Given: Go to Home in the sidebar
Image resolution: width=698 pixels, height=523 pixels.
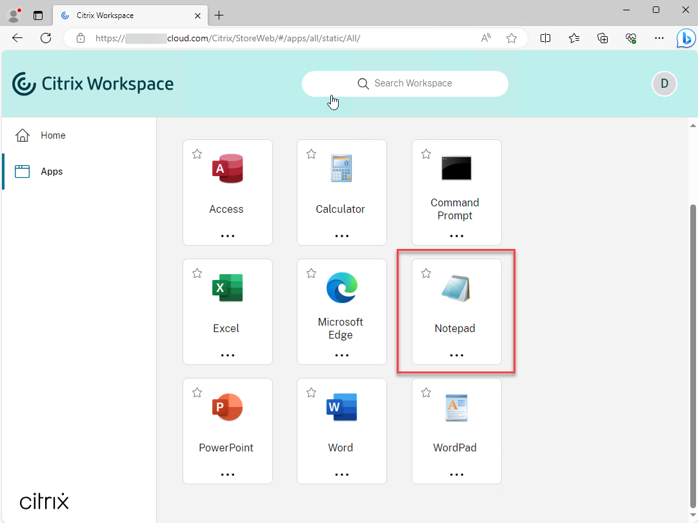Looking at the screenshot, I should [79, 135].
